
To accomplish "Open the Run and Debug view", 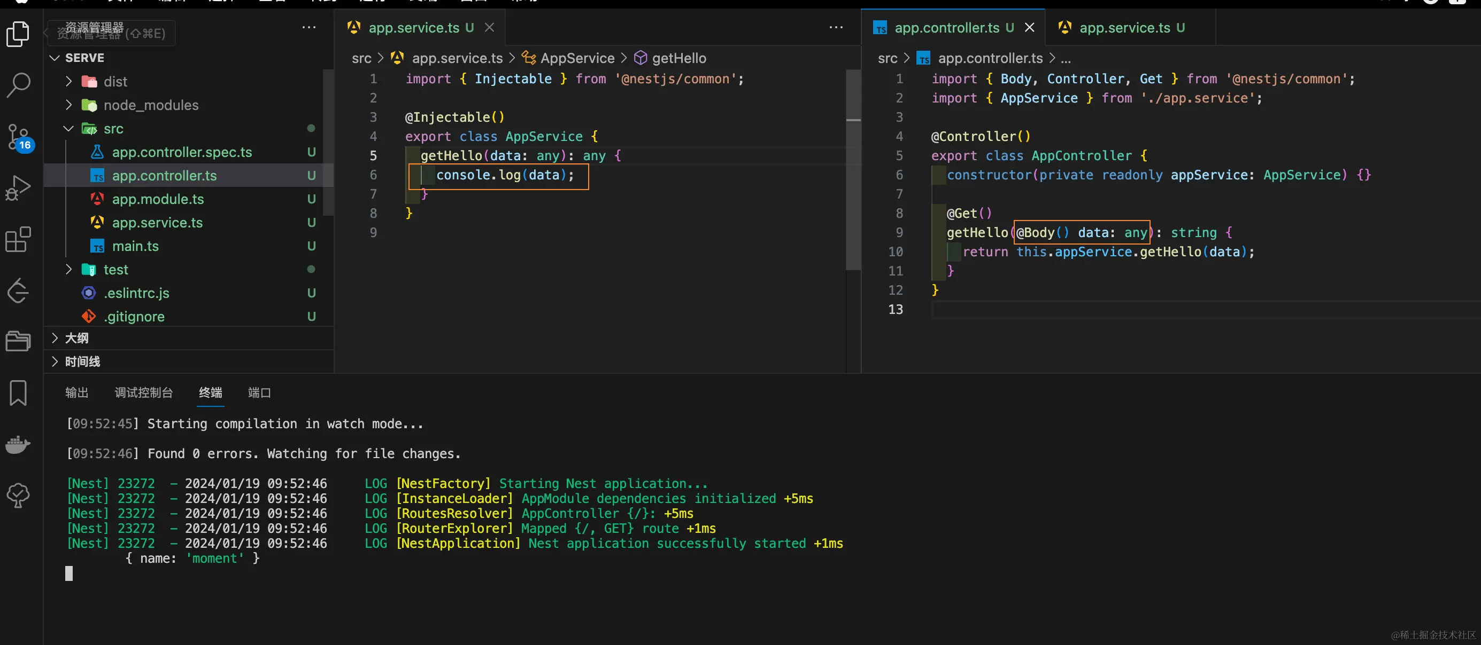I will click(x=18, y=188).
